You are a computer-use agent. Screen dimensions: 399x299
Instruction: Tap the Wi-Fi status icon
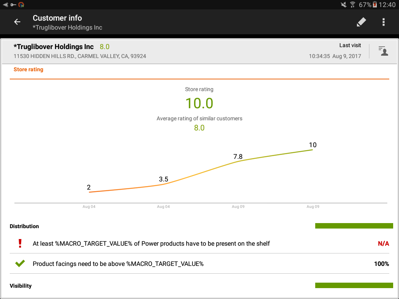click(x=352, y=5)
